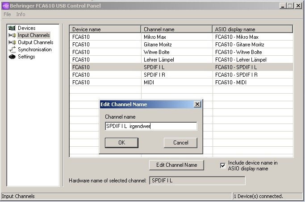Click ASIO name FCA610 - Witwe Bolte
Image resolution: width=305 pixels, height=202 pixels.
pos(238,52)
